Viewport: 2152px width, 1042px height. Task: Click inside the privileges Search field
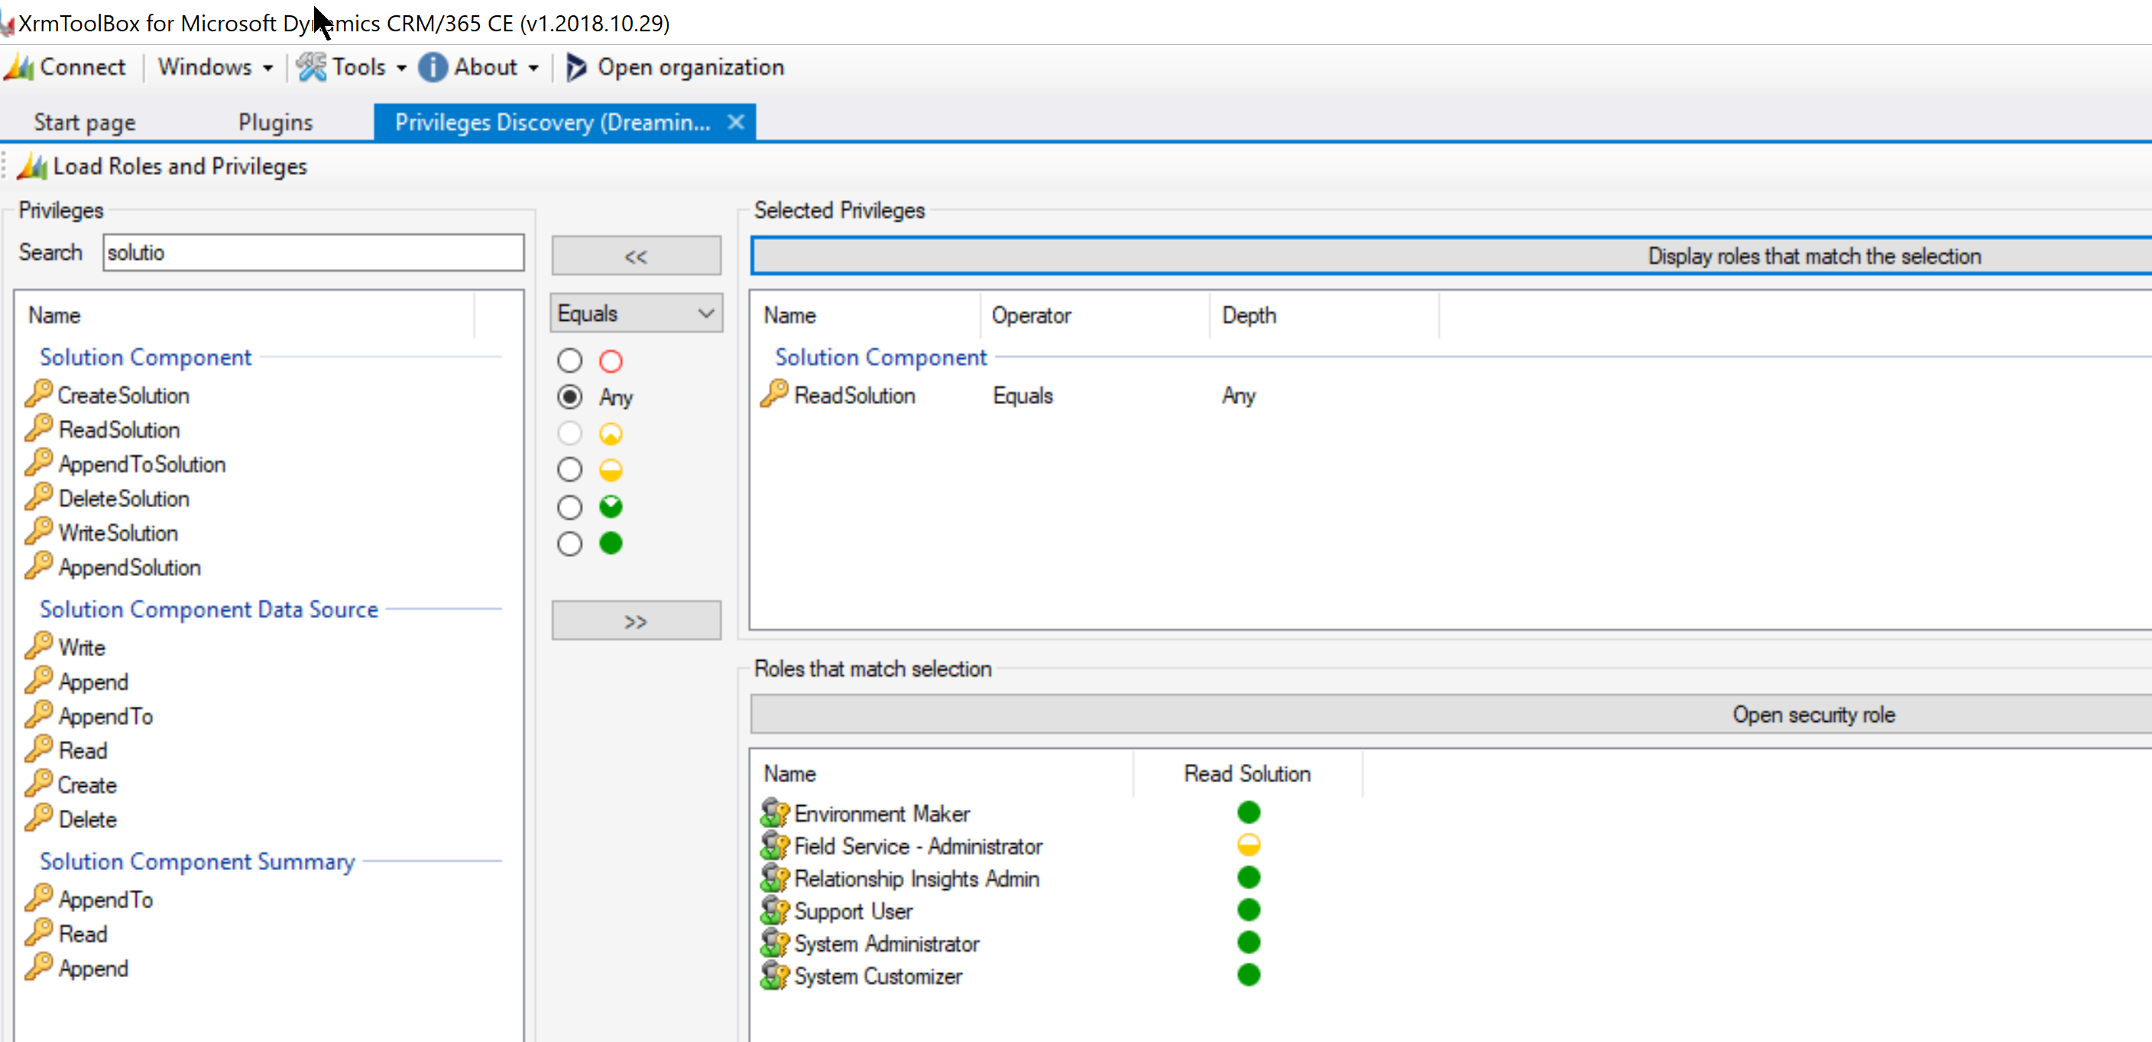click(x=313, y=252)
